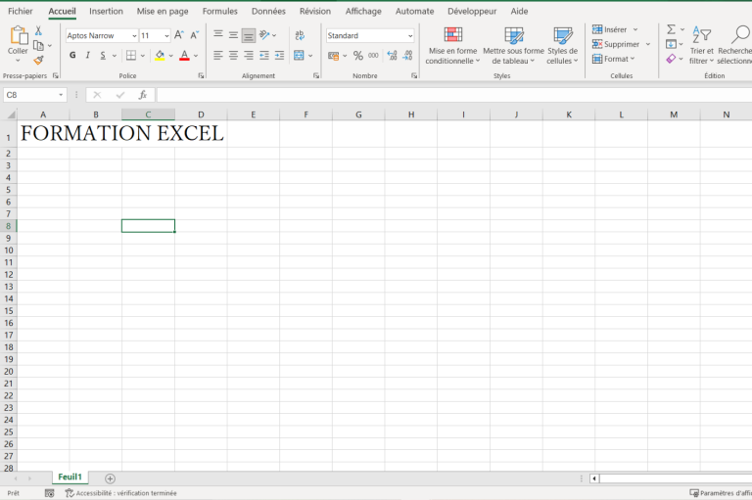The height and width of the screenshot is (500, 752).
Task: Select the Feuil1 sheet tab
Action: (70, 477)
